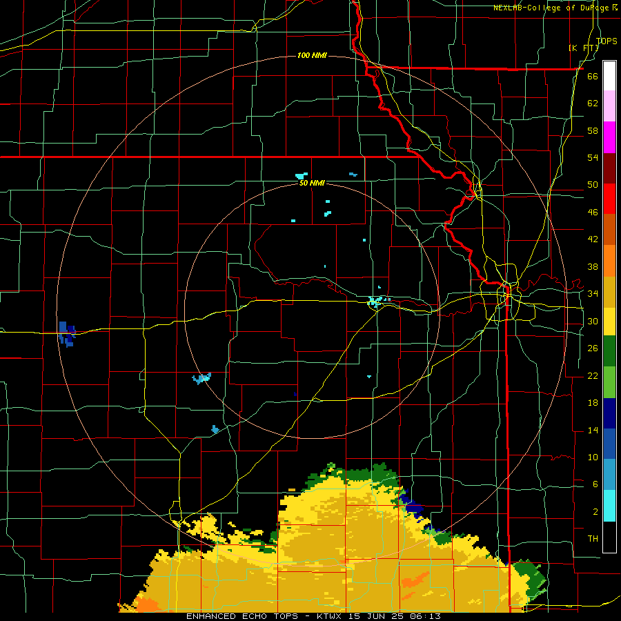Click the 'TOPS' legend title
The image size is (621, 621).
(607, 41)
